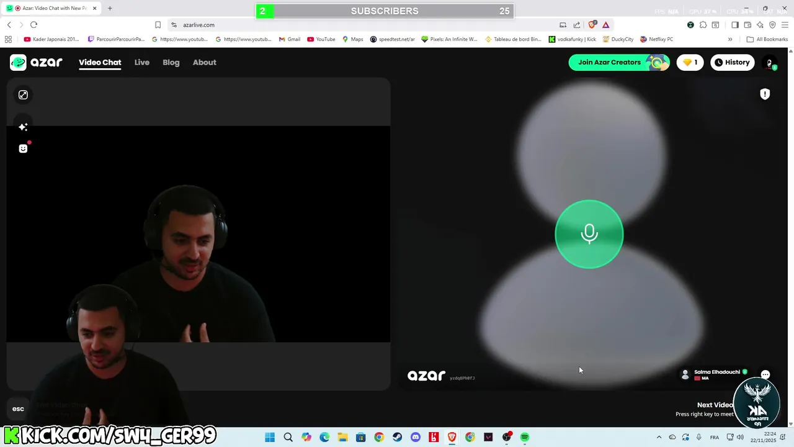This screenshot has height=447, width=794.
Task: Open the profile avatar in header
Action: [x=769, y=63]
